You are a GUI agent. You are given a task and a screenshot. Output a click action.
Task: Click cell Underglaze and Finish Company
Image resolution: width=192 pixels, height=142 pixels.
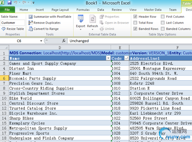(x=60, y=138)
